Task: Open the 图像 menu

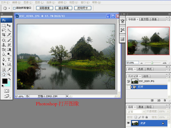Action: pos(28,2)
